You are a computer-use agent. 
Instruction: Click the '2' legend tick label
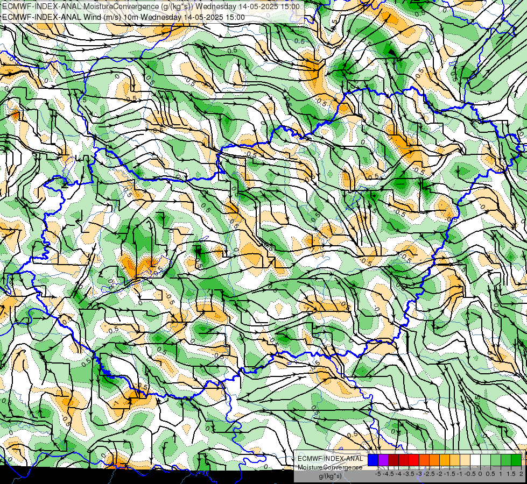click(x=521, y=474)
